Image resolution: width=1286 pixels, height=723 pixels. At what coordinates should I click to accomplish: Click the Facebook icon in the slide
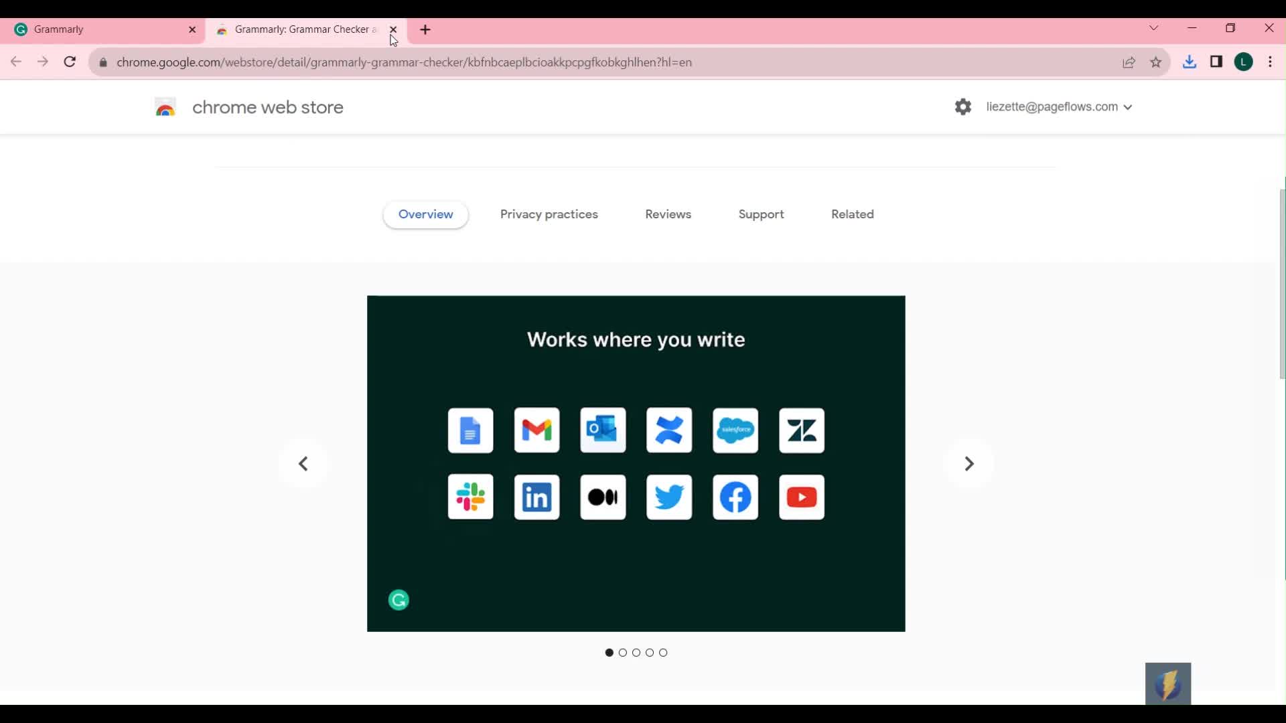coord(735,497)
